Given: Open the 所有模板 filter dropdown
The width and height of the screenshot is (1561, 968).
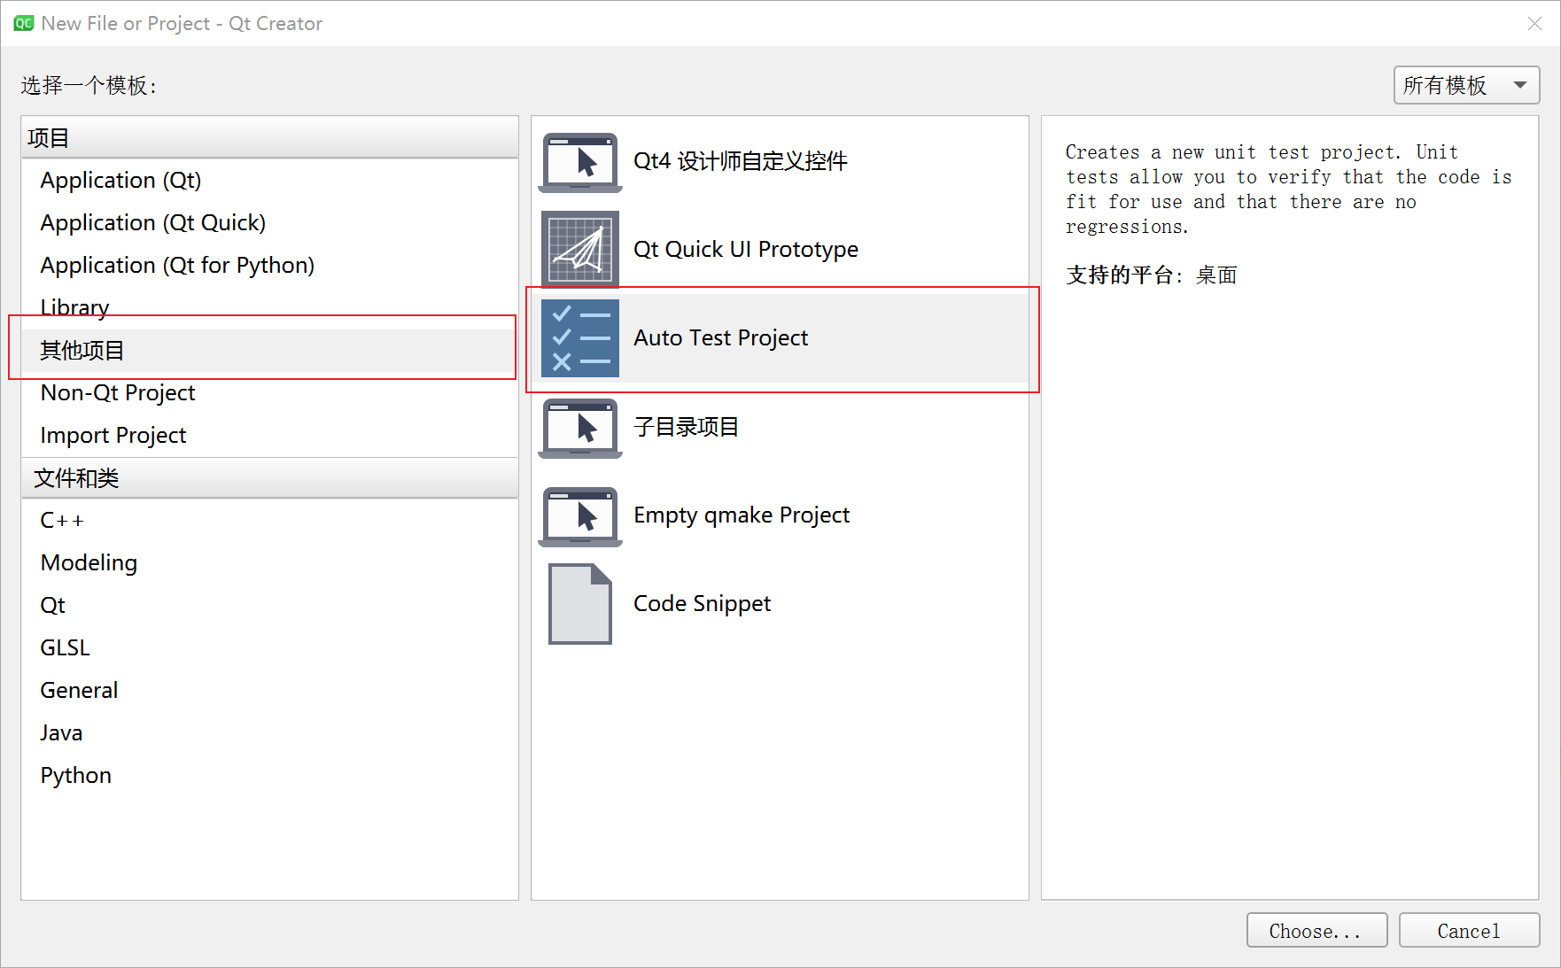Looking at the screenshot, I should pyautogui.click(x=1466, y=85).
